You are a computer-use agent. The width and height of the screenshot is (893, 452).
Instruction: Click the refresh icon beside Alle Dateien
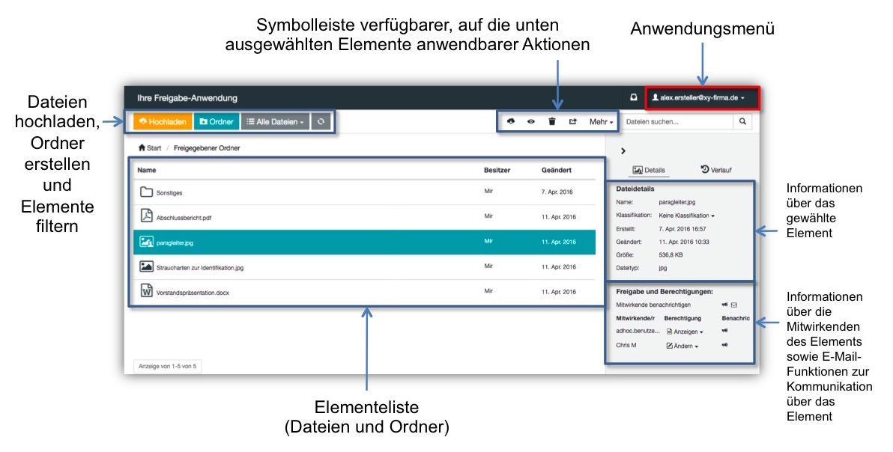(321, 122)
